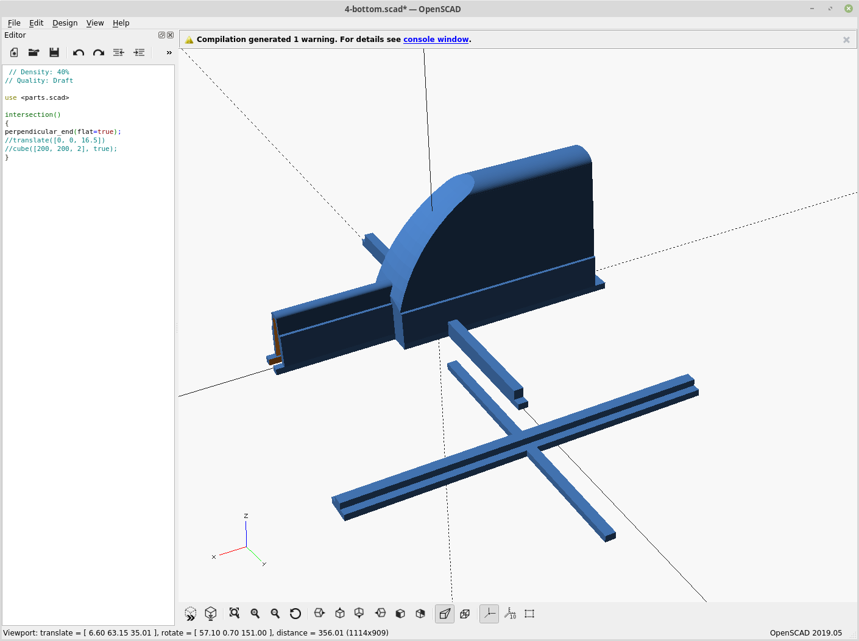Image resolution: width=859 pixels, height=641 pixels.
Task: Toggle the Show Axes display
Action: point(489,614)
